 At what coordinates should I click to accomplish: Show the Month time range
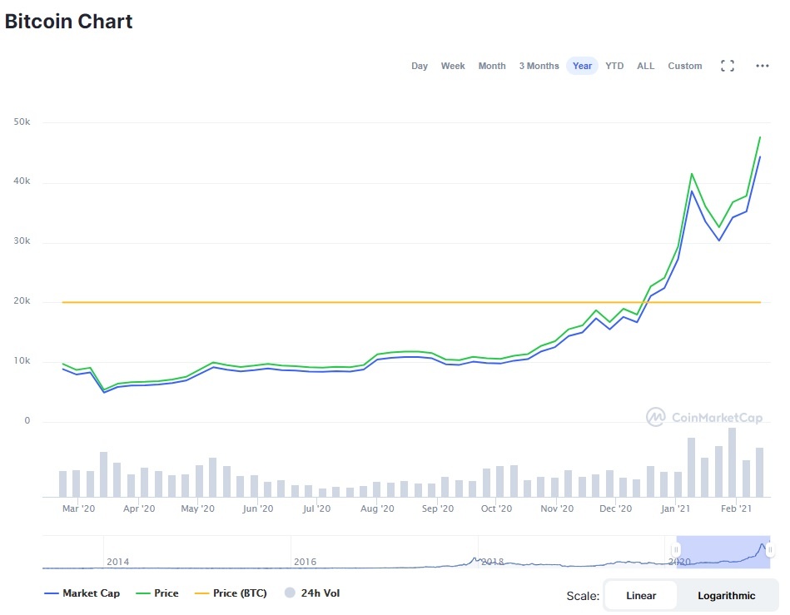point(492,66)
